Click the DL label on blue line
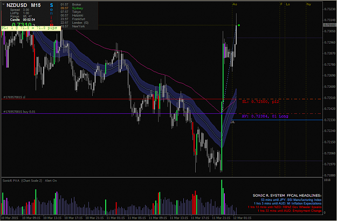 [233, 122]
